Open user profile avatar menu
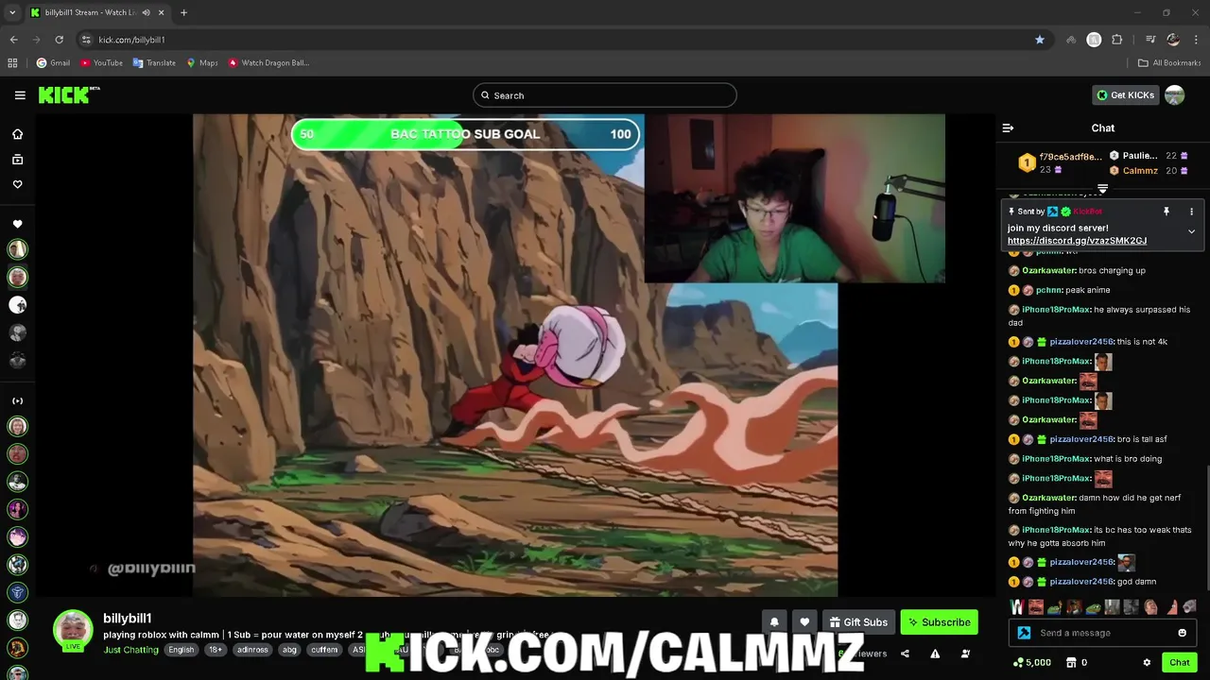 pyautogui.click(x=1175, y=95)
